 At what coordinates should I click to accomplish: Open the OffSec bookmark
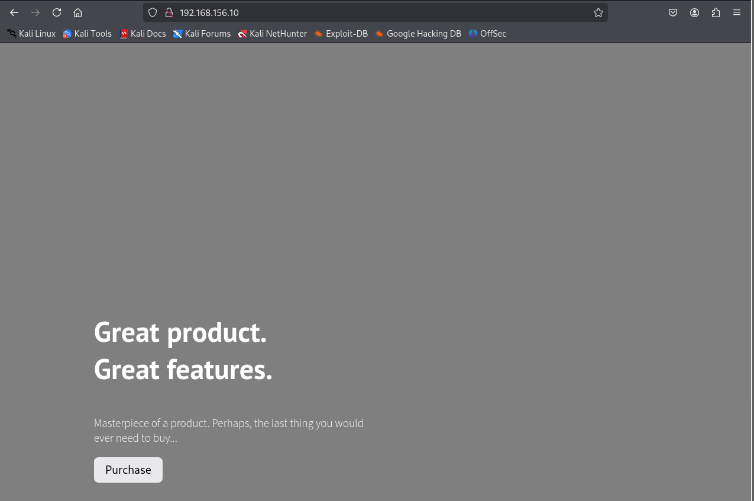pos(487,34)
